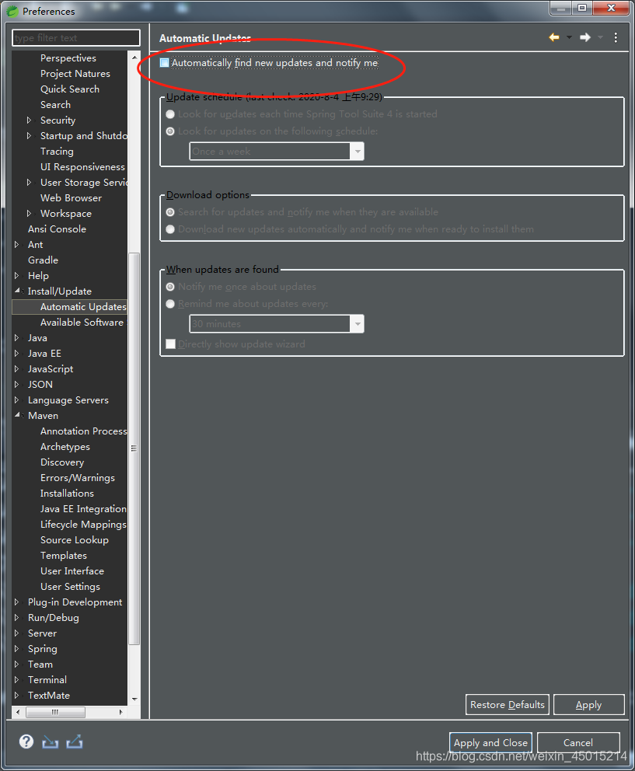This screenshot has width=635, height=771.
Task: Select TextMate preferences
Action: (x=49, y=696)
